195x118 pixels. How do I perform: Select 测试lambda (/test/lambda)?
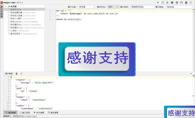[24, 22]
